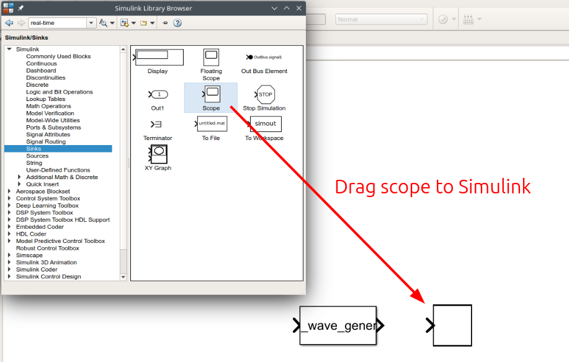Click the XY Graph block
The height and width of the screenshot is (362, 569).
coord(157,153)
